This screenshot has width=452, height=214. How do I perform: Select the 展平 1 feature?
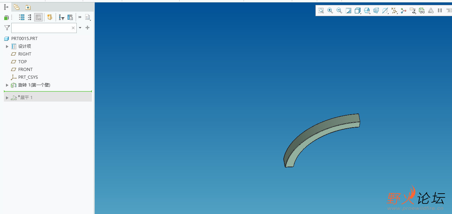(x=26, y=98)
